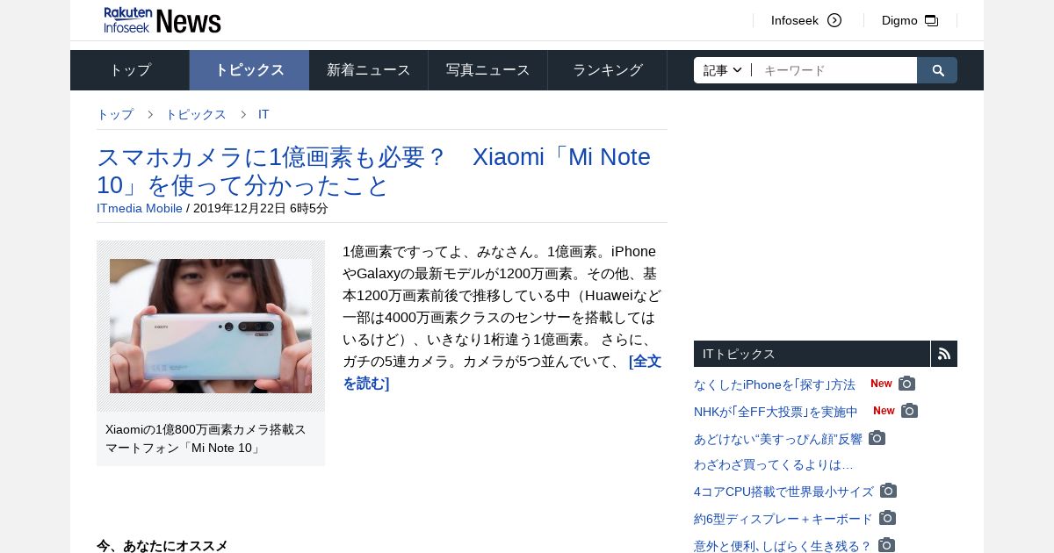Open the ITトピックス RSS feed icon

944,354
